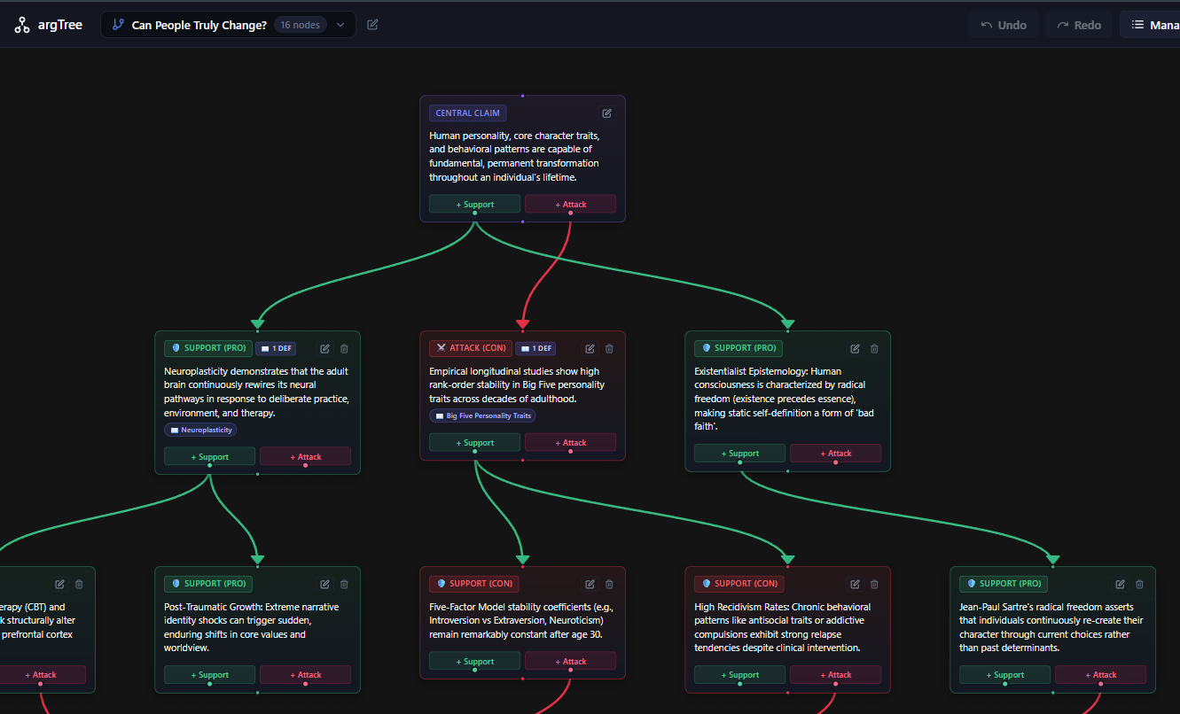The image size is (1180, 714).
Task: Click the 16 nodes count badge
Action: pyautogui.click(x=300, y=25)
